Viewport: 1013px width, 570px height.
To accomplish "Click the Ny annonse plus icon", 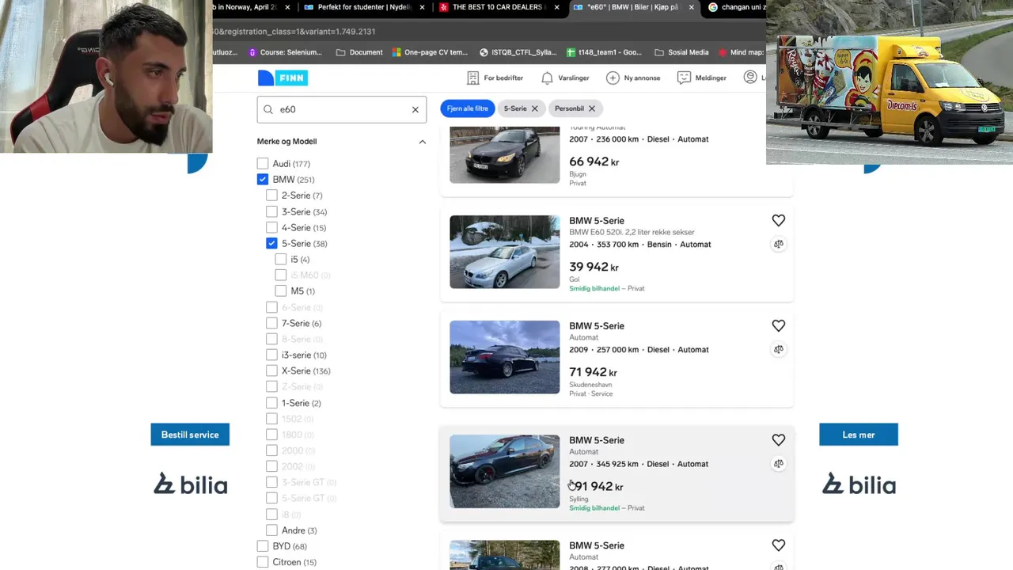I will point(613,78).
